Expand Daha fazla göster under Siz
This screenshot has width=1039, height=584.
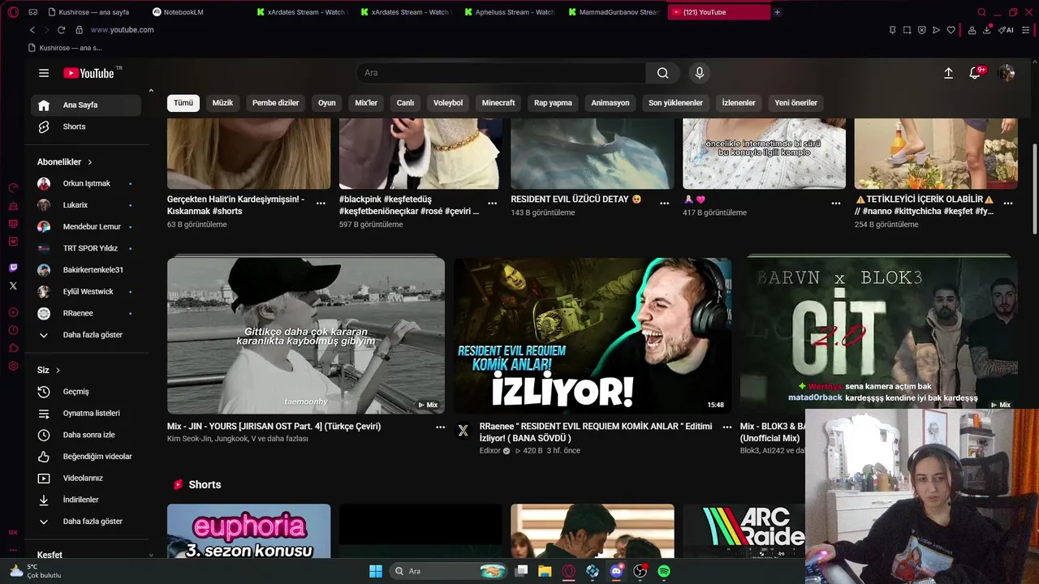pyautogui.click(x=86, y=522)
